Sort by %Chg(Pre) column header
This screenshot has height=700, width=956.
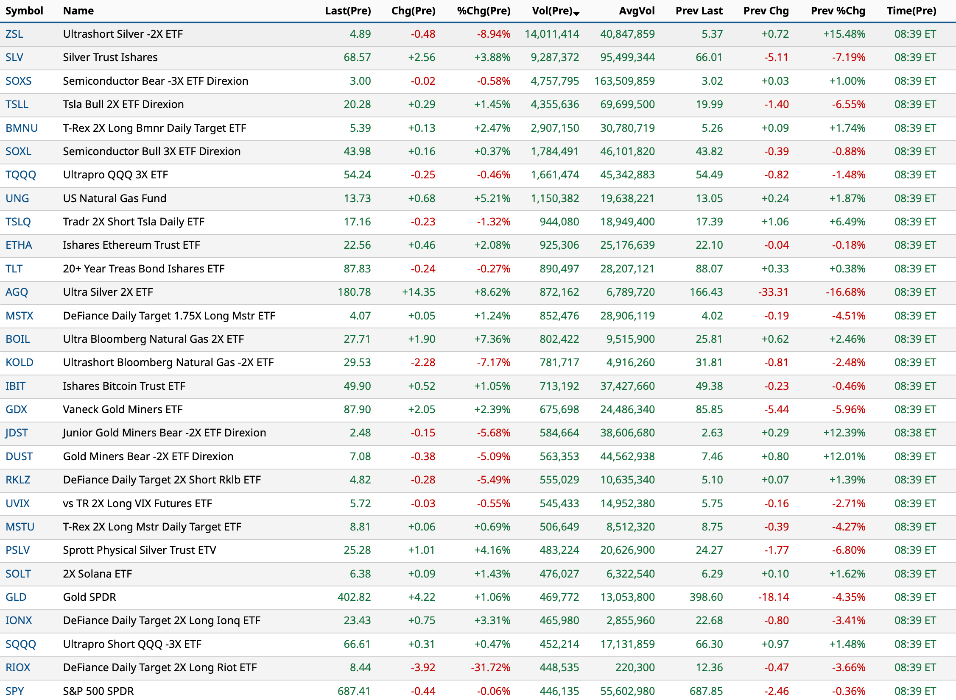pos(484,11)
